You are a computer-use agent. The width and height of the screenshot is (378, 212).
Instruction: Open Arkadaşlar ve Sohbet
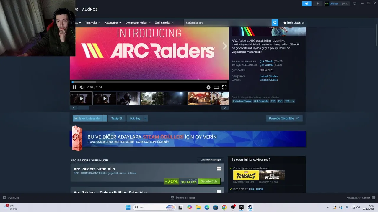point(360,198)
